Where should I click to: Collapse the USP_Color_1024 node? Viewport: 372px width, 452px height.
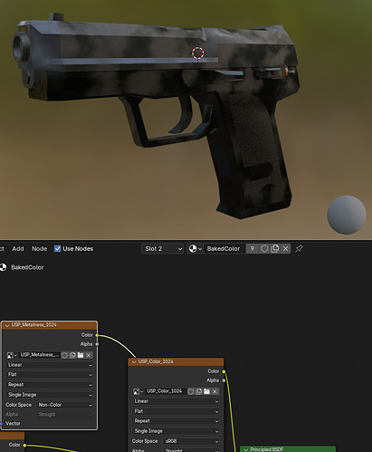coord(134,361)
